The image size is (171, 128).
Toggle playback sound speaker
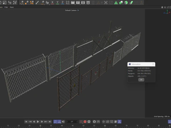coord(63,122)
